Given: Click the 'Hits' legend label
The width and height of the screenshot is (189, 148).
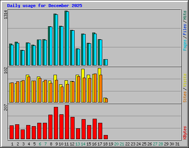Looking at the screenshot, I should coord(185,15).
